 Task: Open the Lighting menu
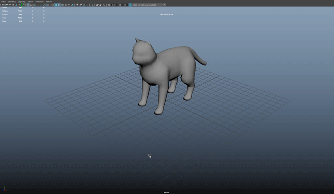coord(21,1)
